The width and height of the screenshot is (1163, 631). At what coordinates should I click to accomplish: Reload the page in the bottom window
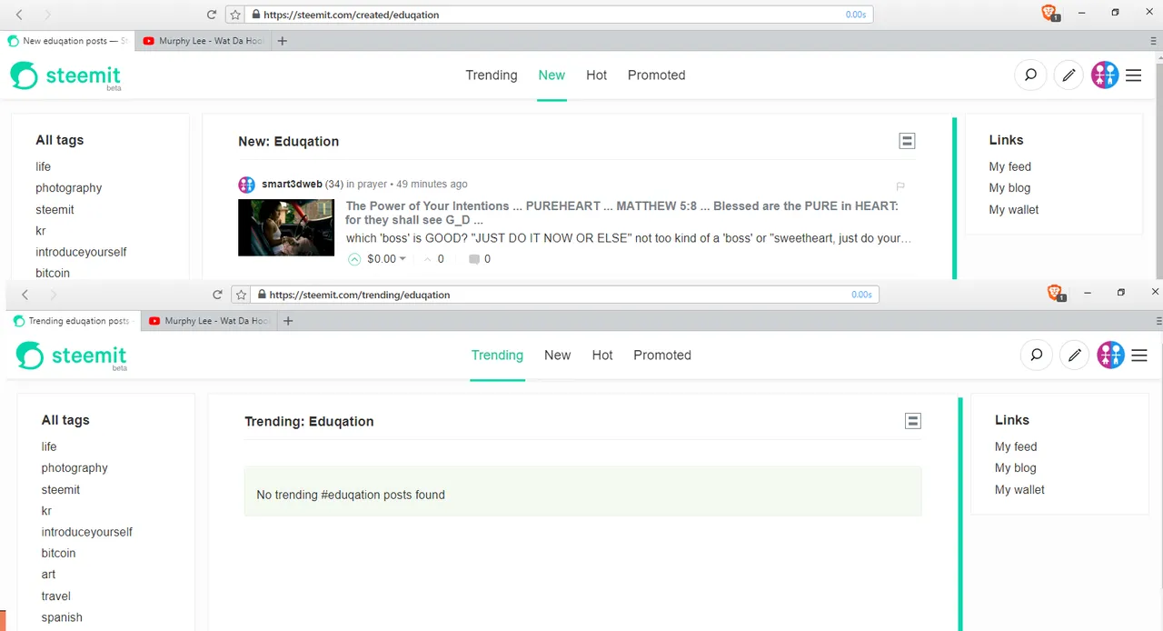pos(217,295)
